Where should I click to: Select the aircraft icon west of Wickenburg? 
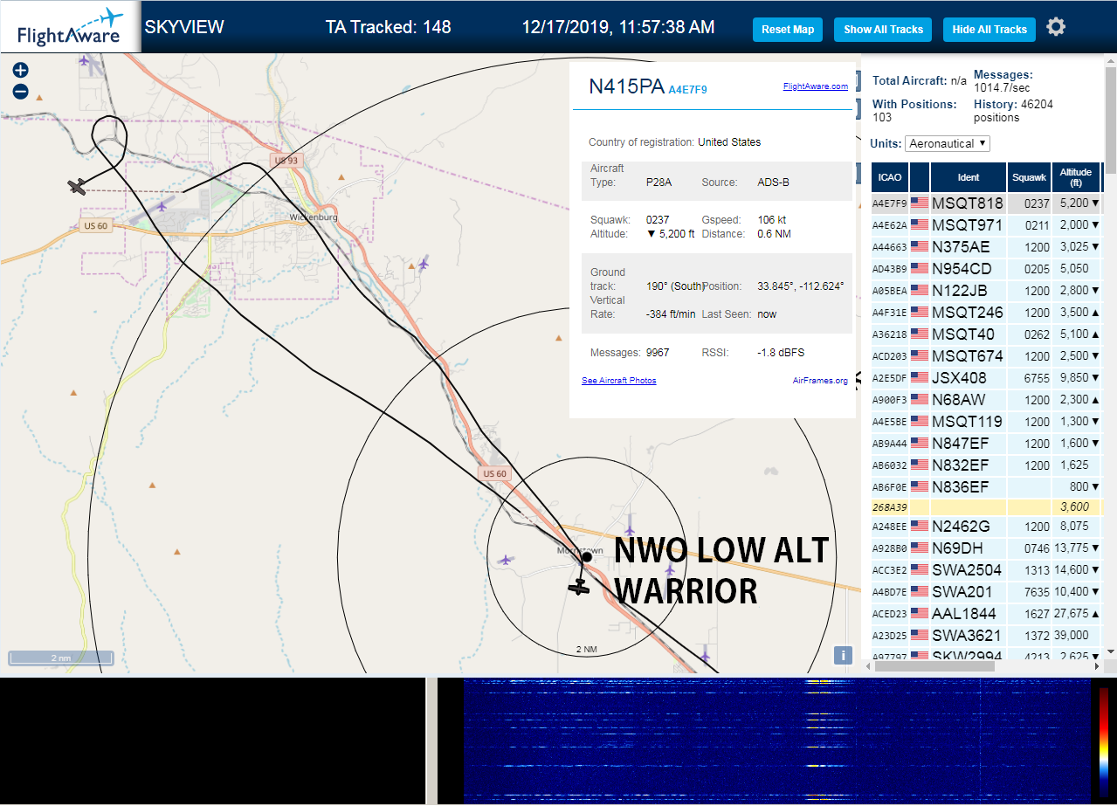click(x=78, y=186)
